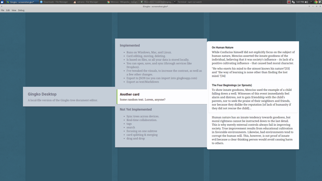322x181 pixels.
Task: Click the 'tags' bullet item
Action: pyautogui.click(x=129, y=124)
